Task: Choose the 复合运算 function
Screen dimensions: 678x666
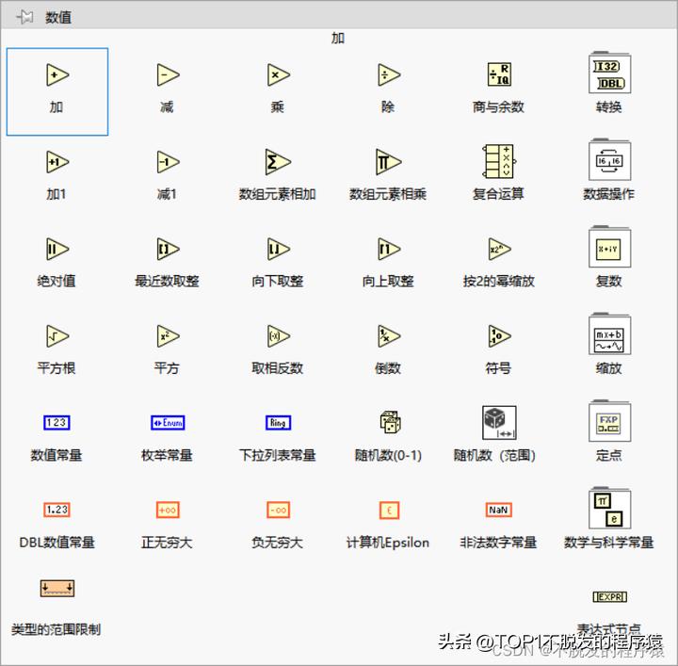Action: (x=499, y=161)
